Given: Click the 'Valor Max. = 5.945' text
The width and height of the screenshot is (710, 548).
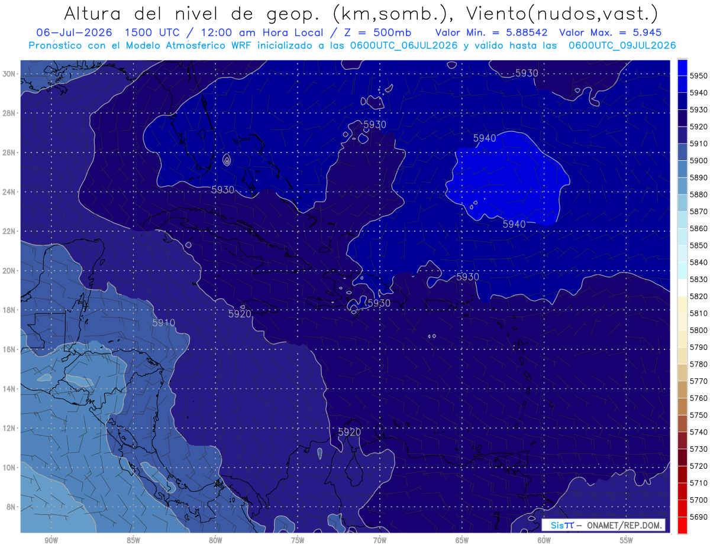Looking at the screenshot, I should 611,33.
